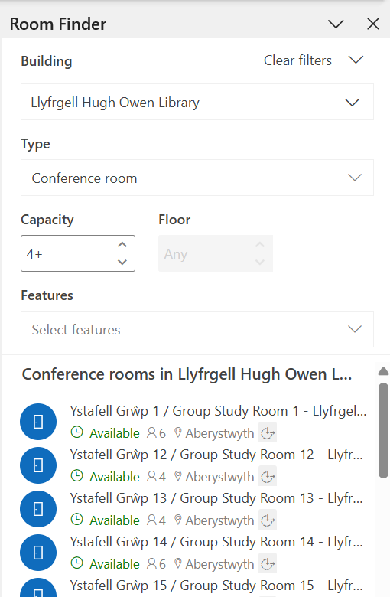Open scheduling suggestions icon for Study Room 12

[x=268, y=477]
